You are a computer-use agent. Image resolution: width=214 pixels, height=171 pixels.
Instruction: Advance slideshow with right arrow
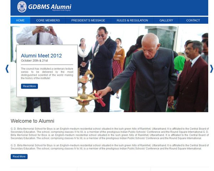211,69
